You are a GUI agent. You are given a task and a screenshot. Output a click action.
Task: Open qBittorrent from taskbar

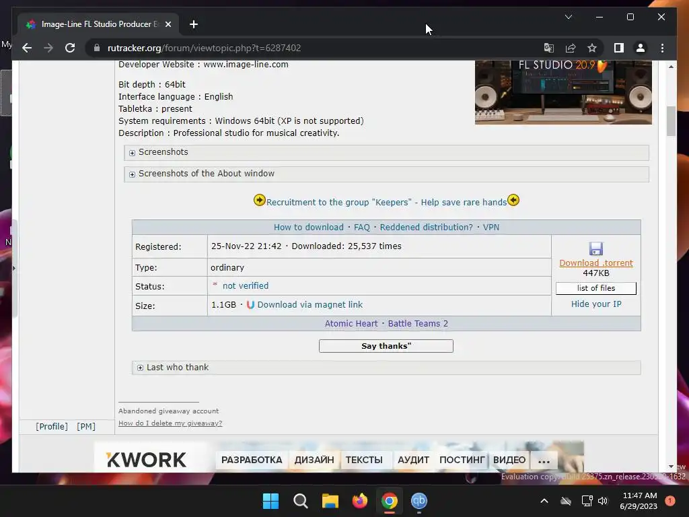coord(419,501)
